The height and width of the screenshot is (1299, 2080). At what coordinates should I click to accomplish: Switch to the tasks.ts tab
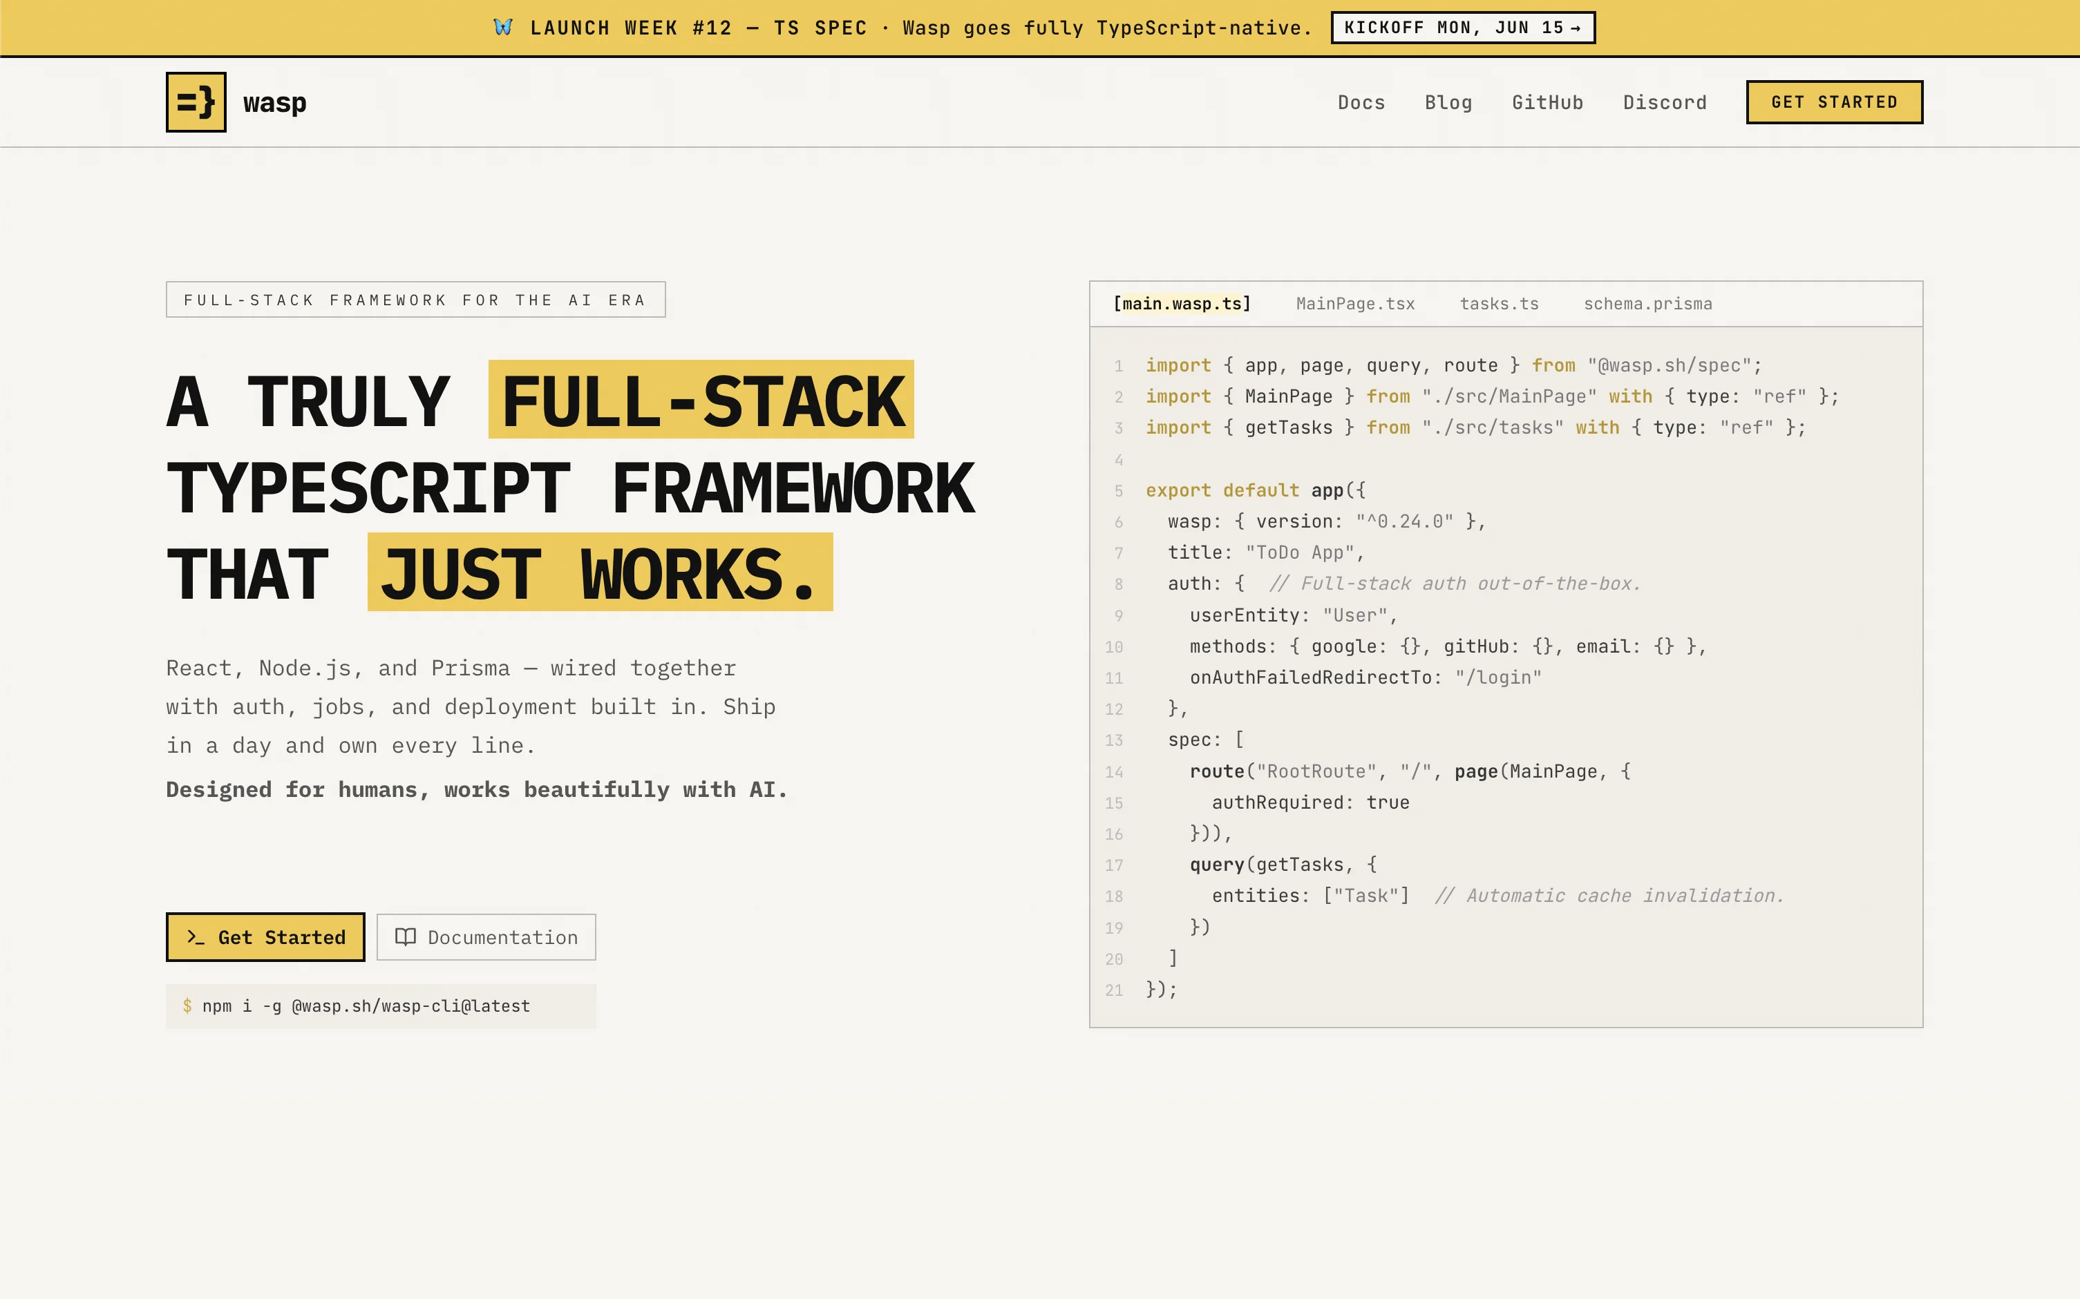1499,304
